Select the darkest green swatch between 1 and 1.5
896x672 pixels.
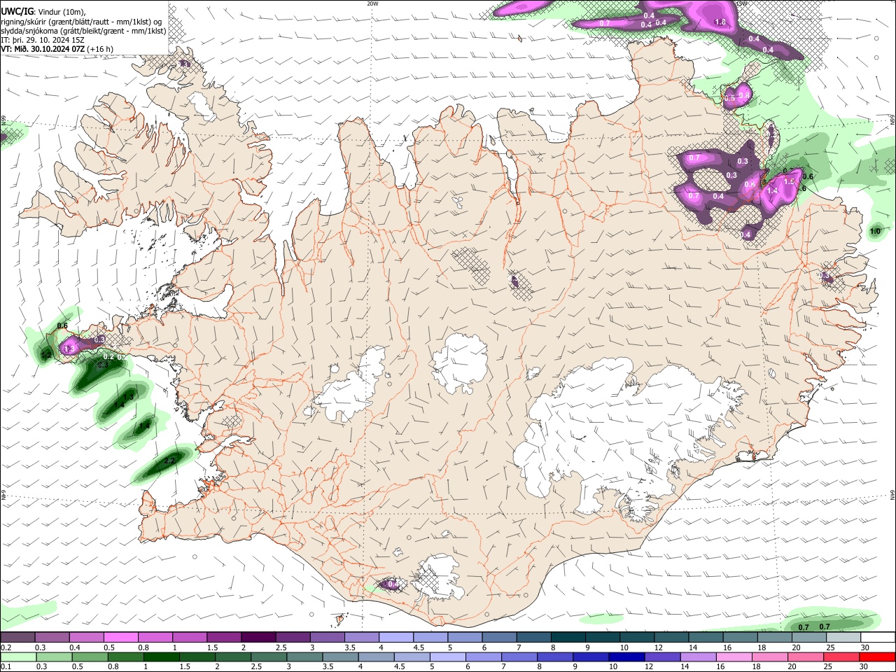click(x=162, y=657)
